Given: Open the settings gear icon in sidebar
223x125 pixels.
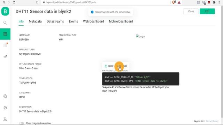Looking at the screenshot, I should coord(5,108).
